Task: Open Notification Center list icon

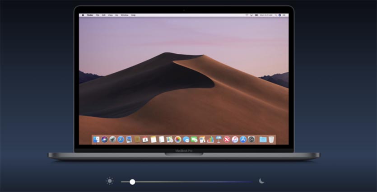Action: (x=284, y=15)
